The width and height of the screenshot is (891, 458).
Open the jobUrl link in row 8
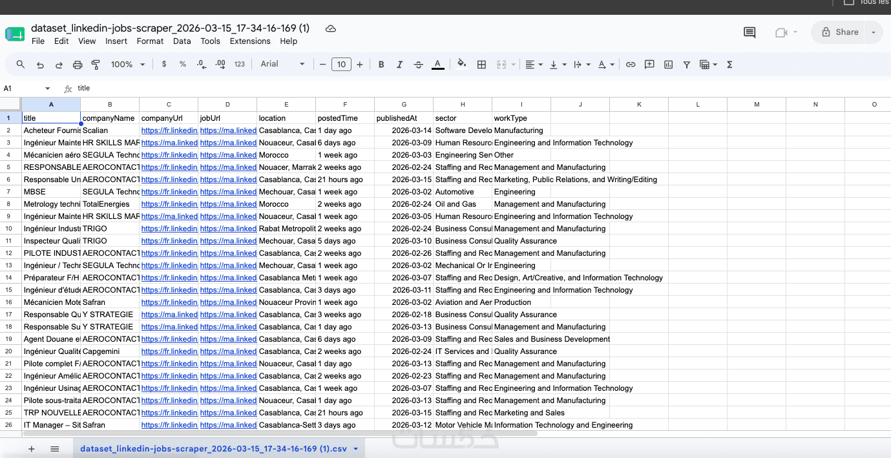pos(227,204)
